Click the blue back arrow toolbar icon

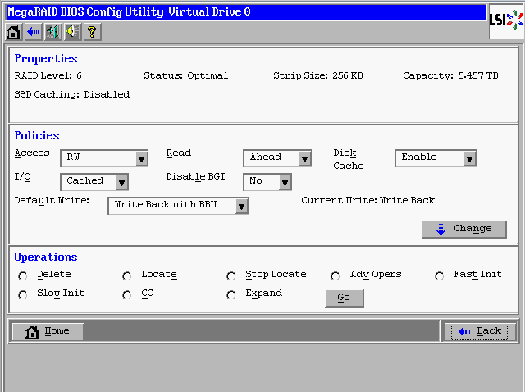33,32
